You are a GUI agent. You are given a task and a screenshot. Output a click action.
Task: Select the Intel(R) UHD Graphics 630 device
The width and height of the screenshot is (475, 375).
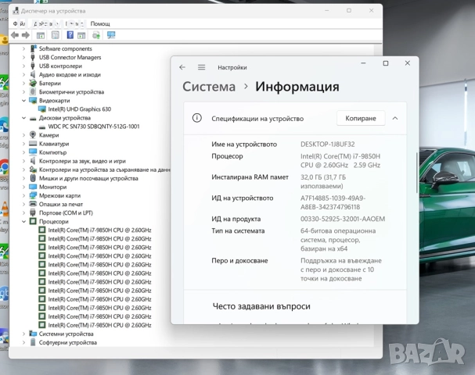tap(78, 109)
